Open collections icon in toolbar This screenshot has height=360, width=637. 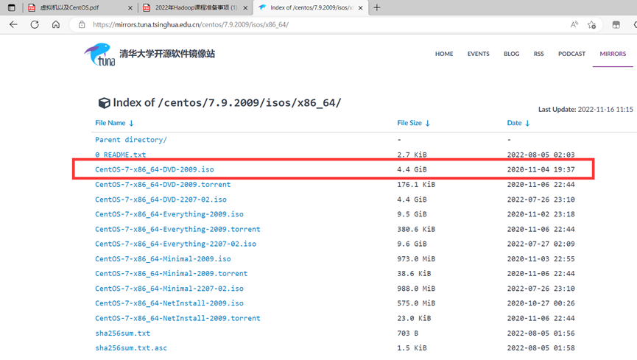pos(616,25)
